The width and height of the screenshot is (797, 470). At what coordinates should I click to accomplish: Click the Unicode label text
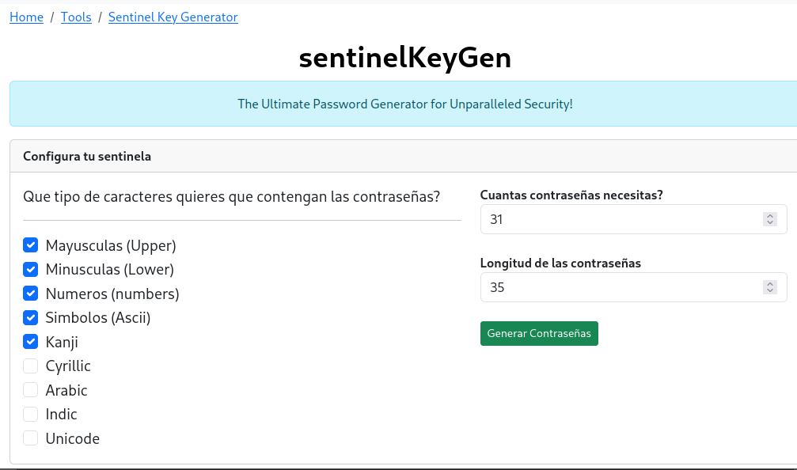click(x=73, y=438)
